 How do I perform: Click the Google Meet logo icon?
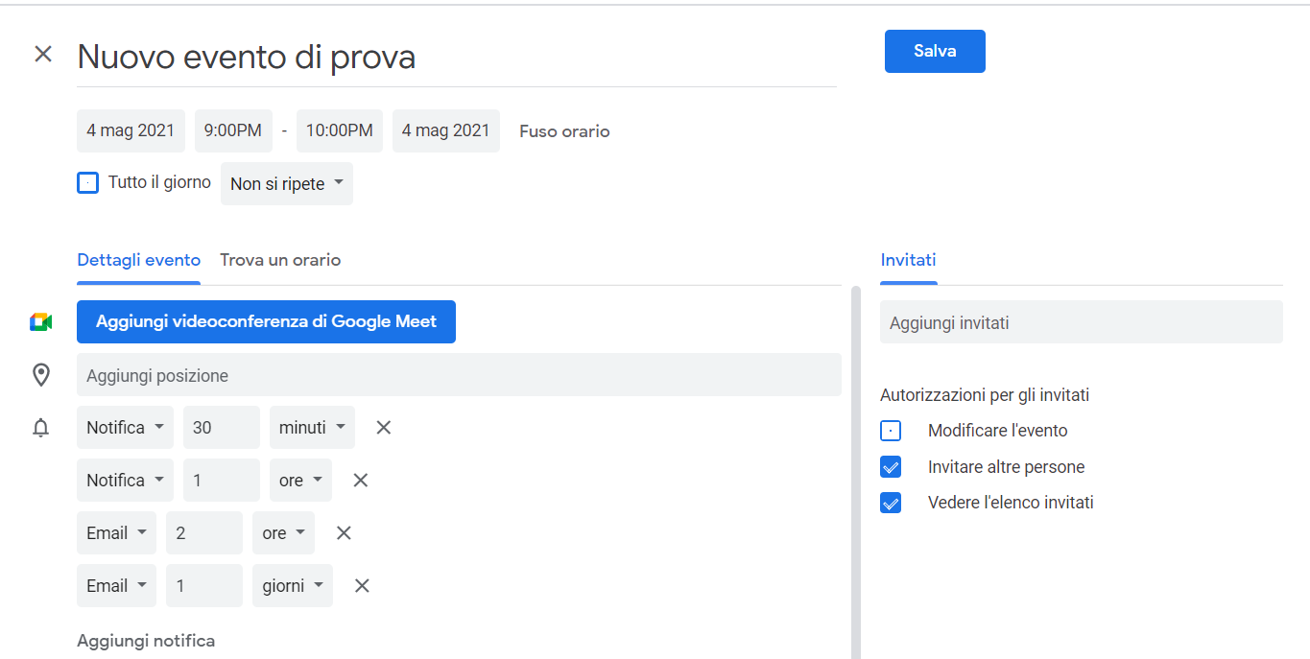point(40,322)
